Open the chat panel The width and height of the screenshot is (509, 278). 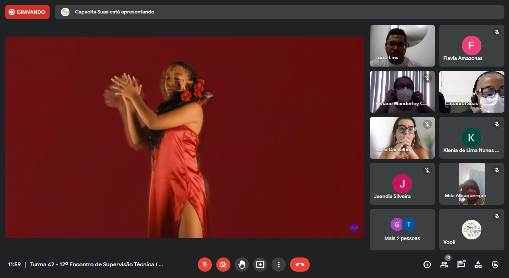tap(461, 265)
